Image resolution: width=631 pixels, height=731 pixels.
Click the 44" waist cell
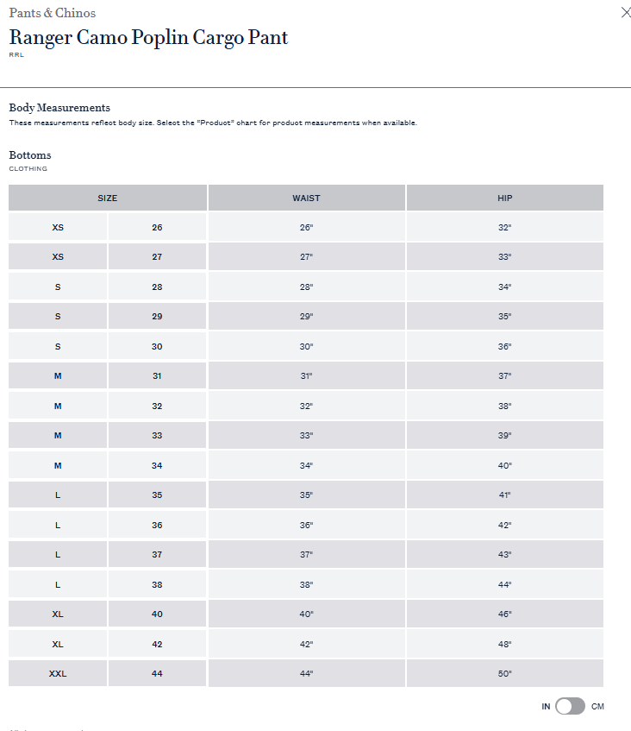click(x=306, y=673)
